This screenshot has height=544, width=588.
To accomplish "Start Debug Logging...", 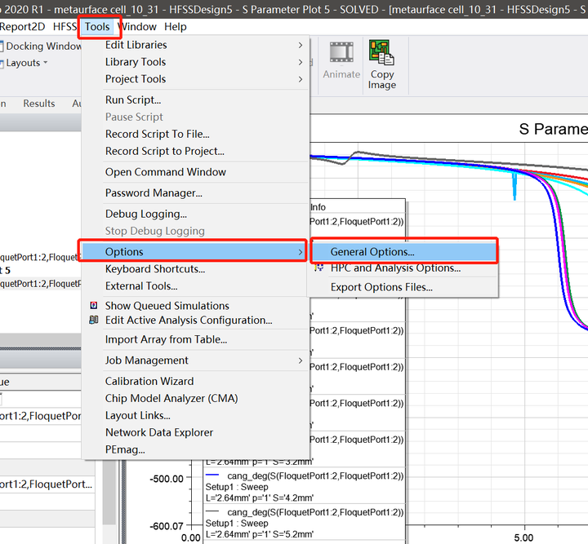I will click(195, 214).
